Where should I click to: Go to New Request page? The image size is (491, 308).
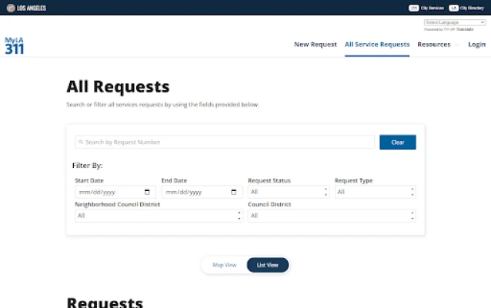click(x=315, y=45)
